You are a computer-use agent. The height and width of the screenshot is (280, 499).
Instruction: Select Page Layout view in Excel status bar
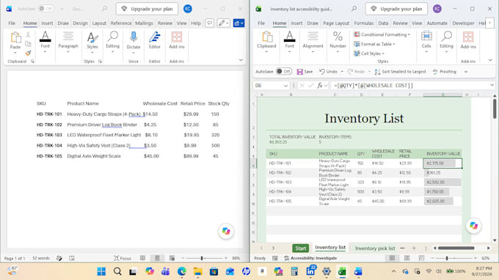407,258
